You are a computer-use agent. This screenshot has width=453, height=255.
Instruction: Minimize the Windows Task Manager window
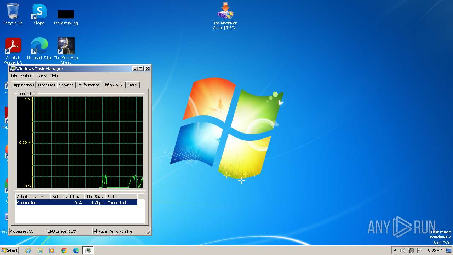[135, 69]
